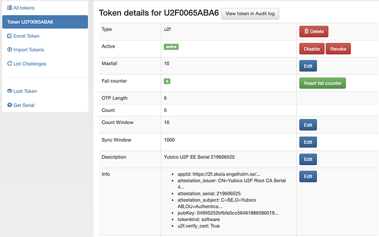Viewport: 379px width, 237px height.
Task: Delete the token
Action: 314,32
